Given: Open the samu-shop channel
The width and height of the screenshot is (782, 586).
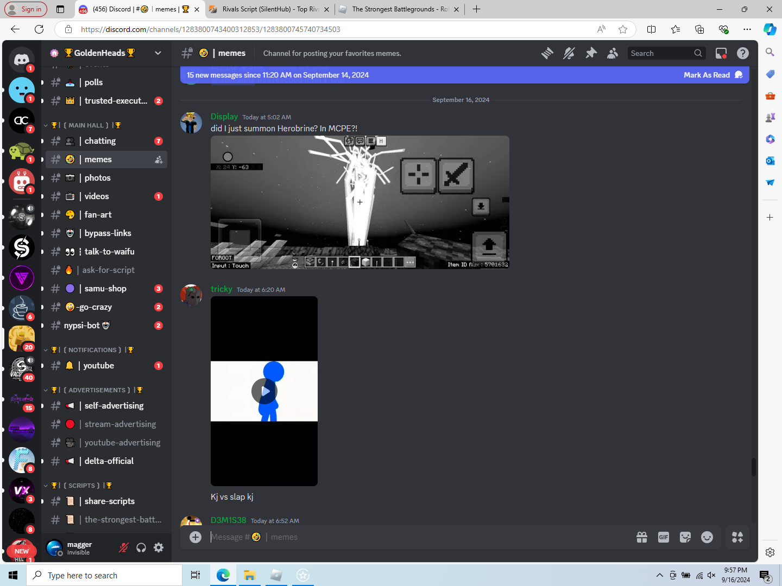Looking at the screenshot, I should pos(106,289).
